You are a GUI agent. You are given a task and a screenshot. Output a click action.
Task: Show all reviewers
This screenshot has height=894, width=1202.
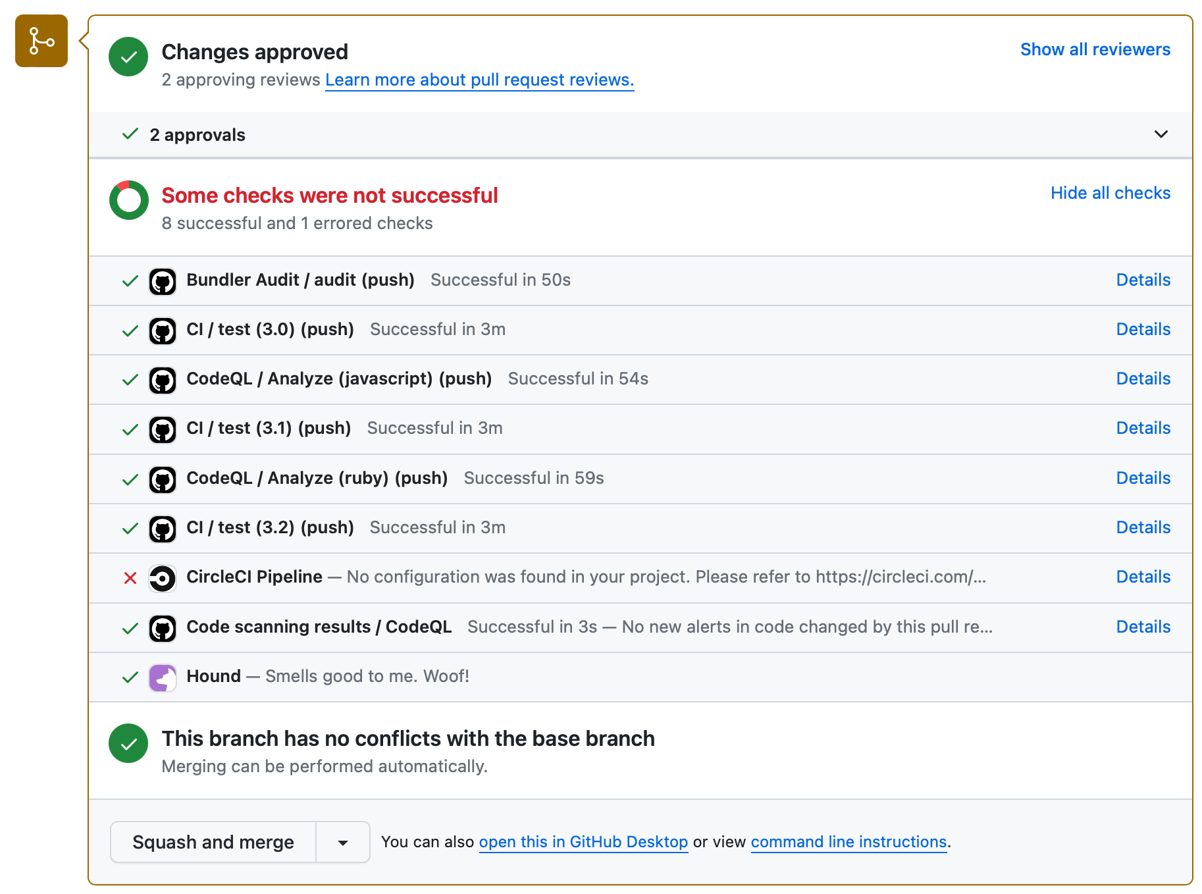(1095, 49)
